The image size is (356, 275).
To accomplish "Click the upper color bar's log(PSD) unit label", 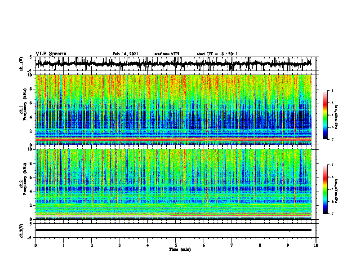I will (x=337, y=117).
